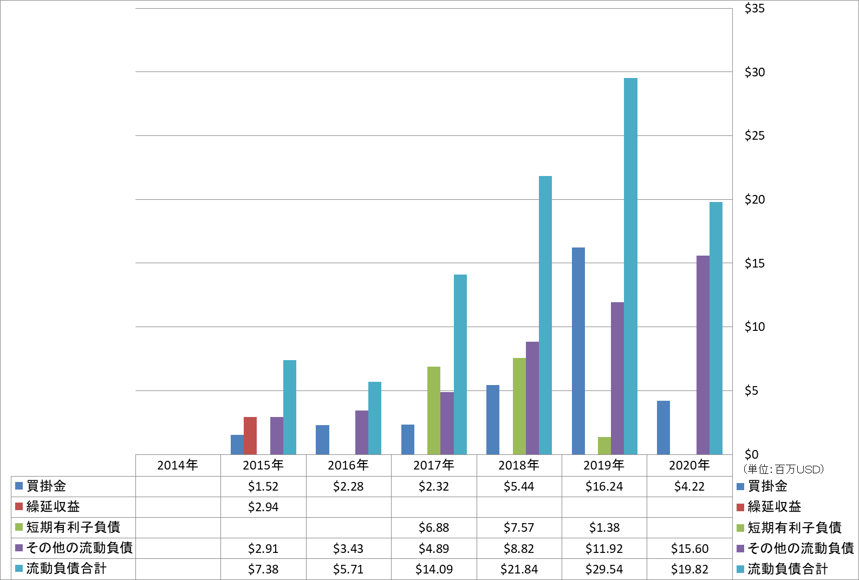The width and height of the screenshot is (859, 580).
Task: Select the $15.60 other liabilities cell
Action: pos(689,549)
